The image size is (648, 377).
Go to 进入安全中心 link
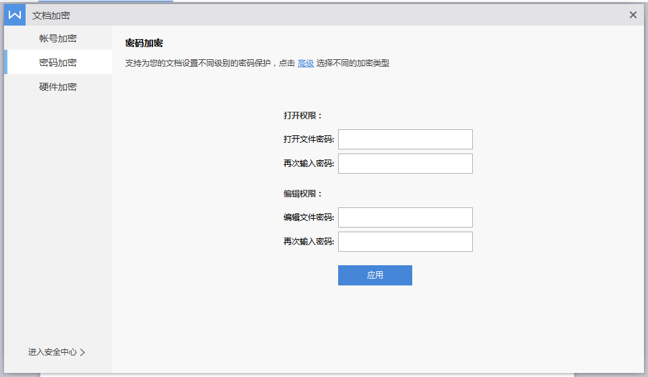(x=57, y=352)
